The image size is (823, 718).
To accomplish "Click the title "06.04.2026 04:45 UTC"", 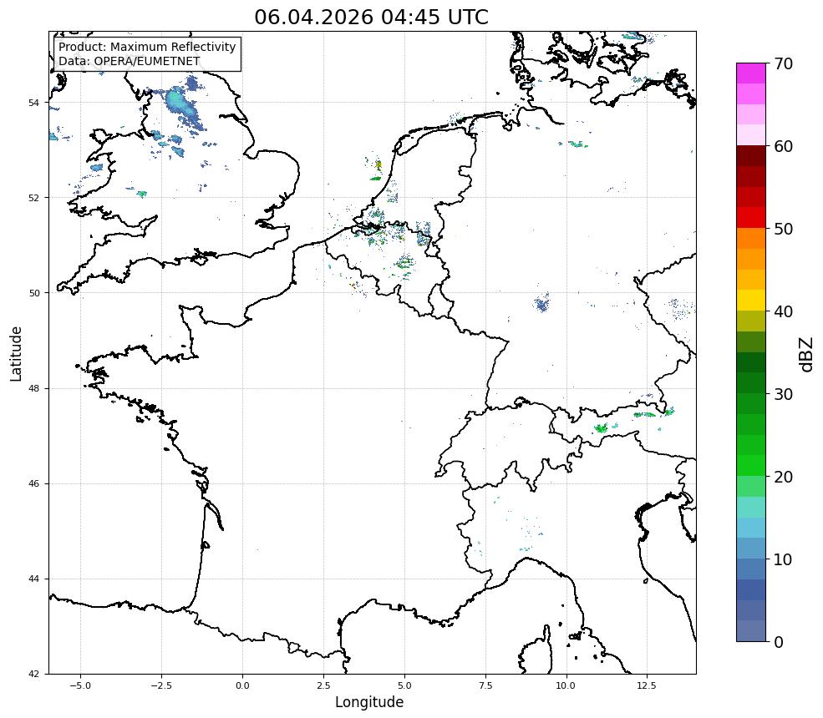I will [x=371, y=17].
